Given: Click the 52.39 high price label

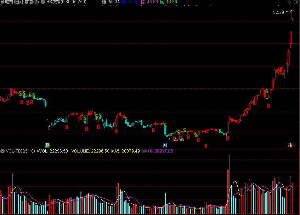Looking at the screenshot, I should click(278, 12).
